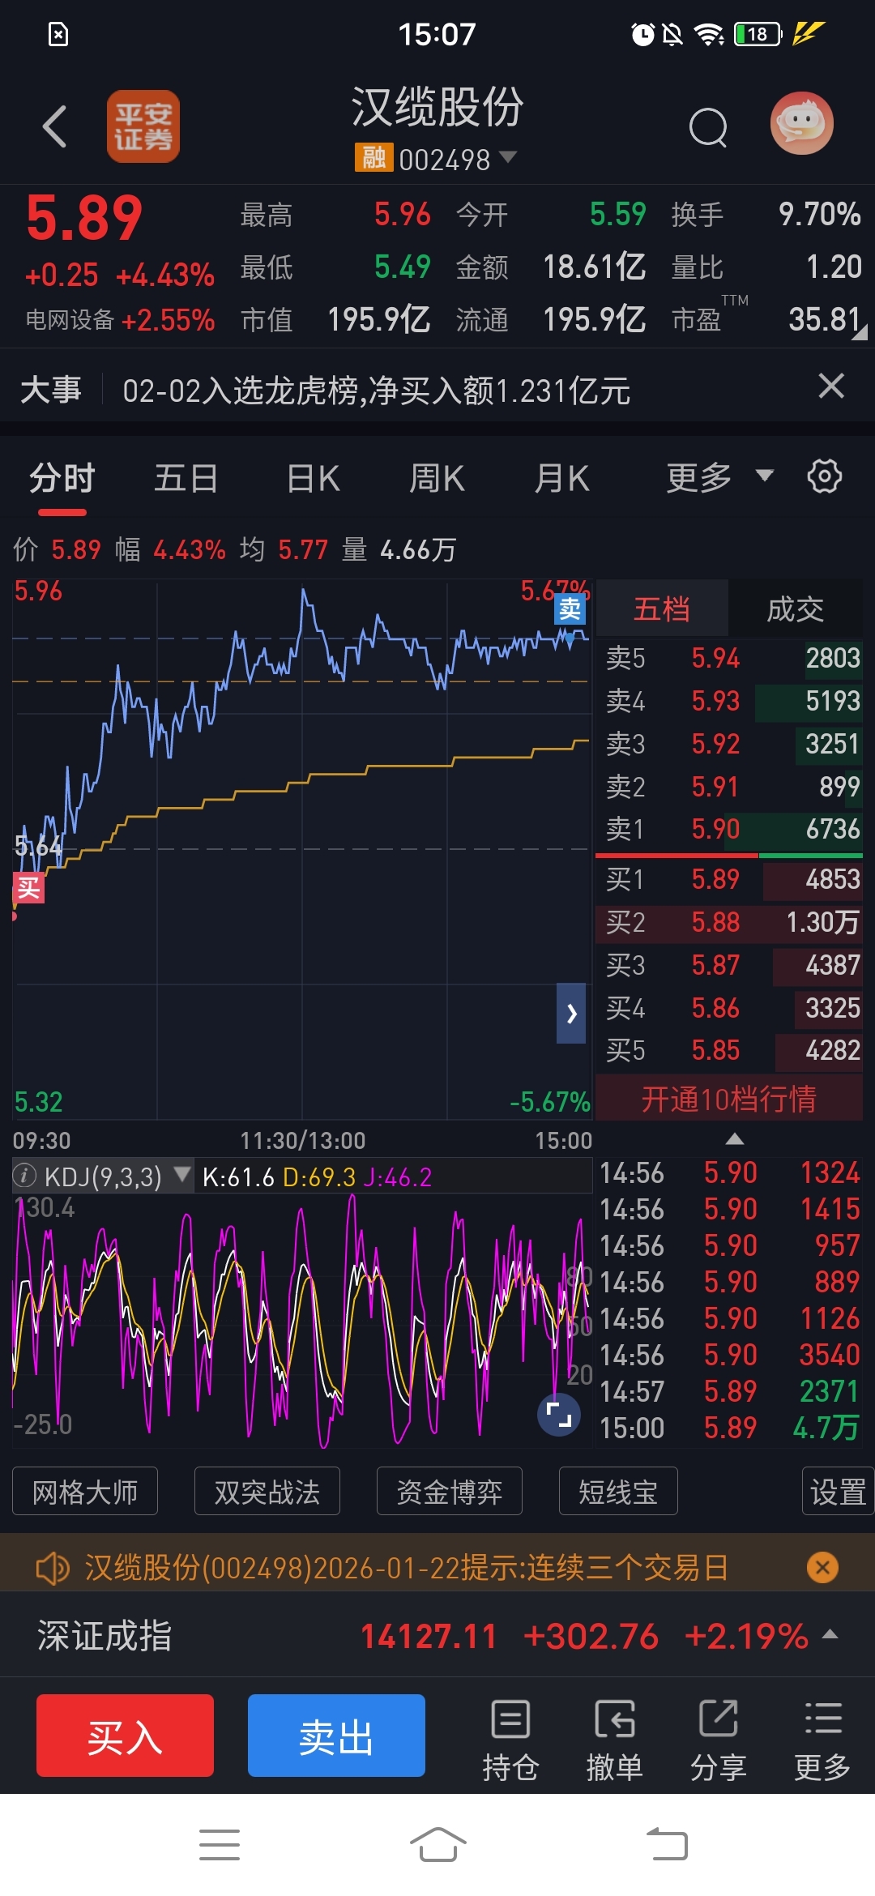Close the 大事 news bar

(x=831, y=386)
